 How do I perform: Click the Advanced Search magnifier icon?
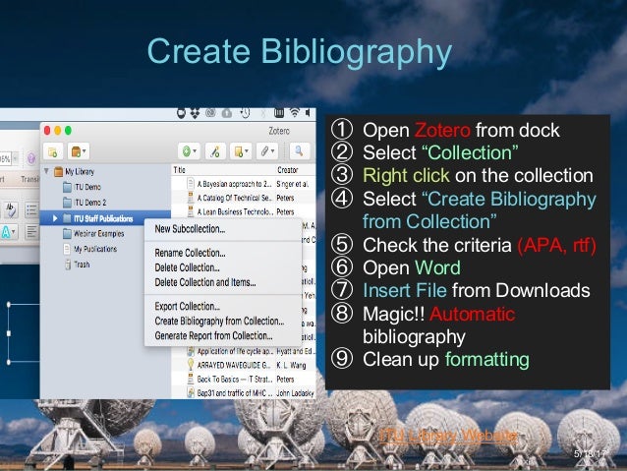[299, 151]
